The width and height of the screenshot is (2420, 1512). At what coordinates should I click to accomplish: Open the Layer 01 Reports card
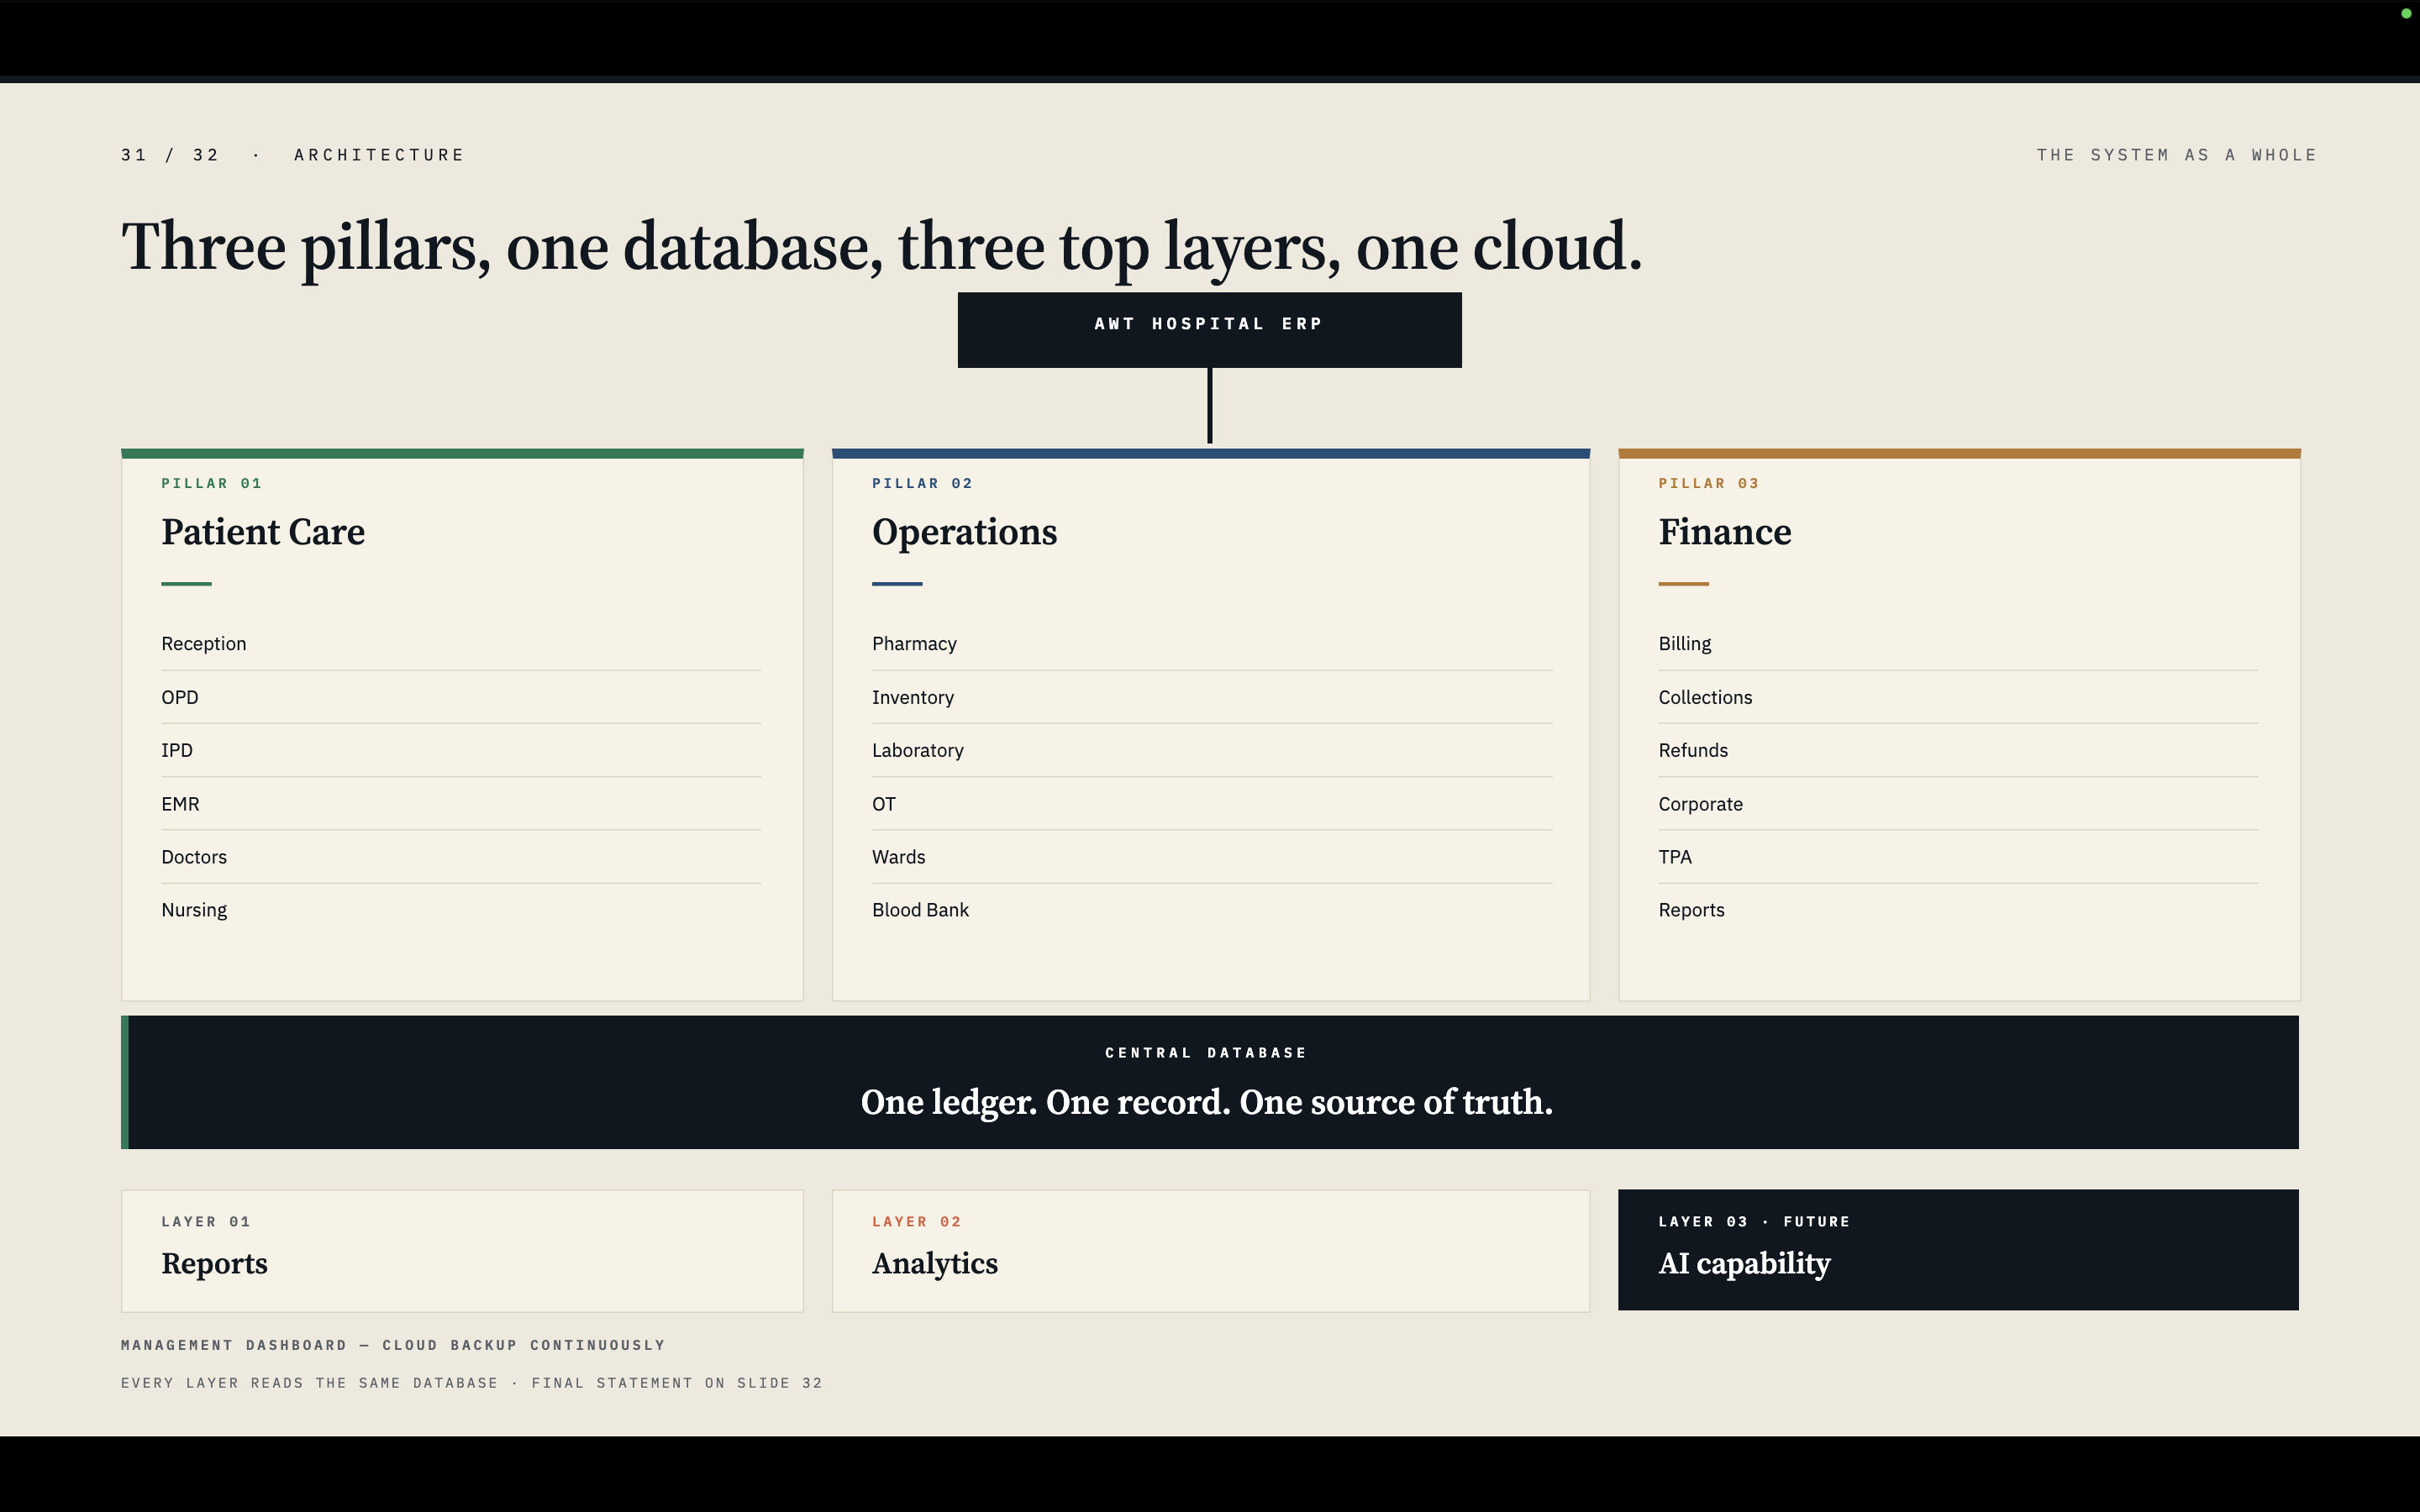pyautogui.click(x=462, y=1250)
